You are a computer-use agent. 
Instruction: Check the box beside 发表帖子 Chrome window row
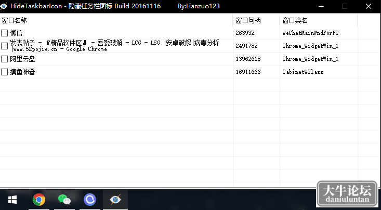(4, 46)
